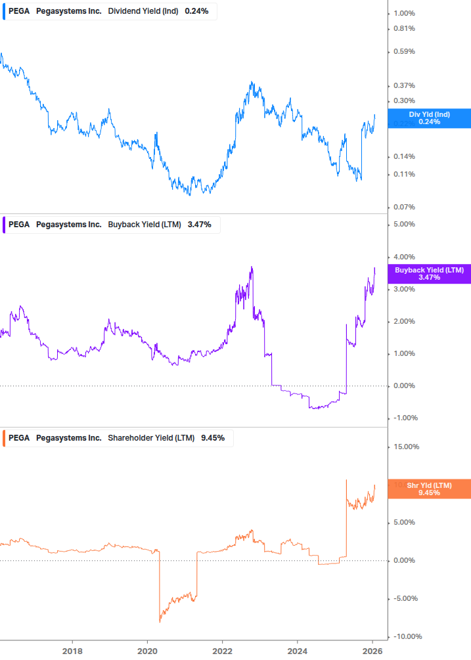Click the 0.37% tick on dividend axis
Screen dimensions: 471x660
(404, 86)
